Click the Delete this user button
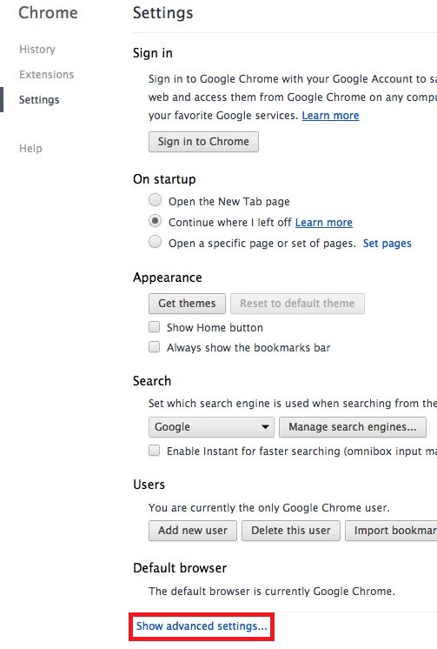Screen dimensions: 437x649 (x=291, y=531)
